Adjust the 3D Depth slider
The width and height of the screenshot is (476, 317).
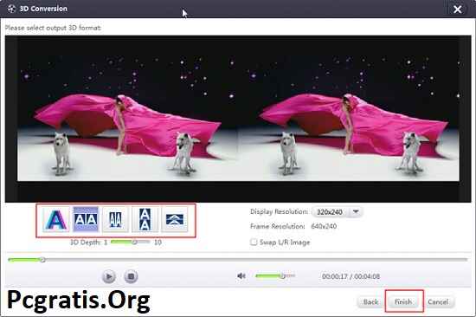[131, 242]
